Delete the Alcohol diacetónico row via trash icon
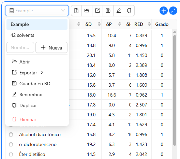The image size is (180, 159). (x=11, y=134)
